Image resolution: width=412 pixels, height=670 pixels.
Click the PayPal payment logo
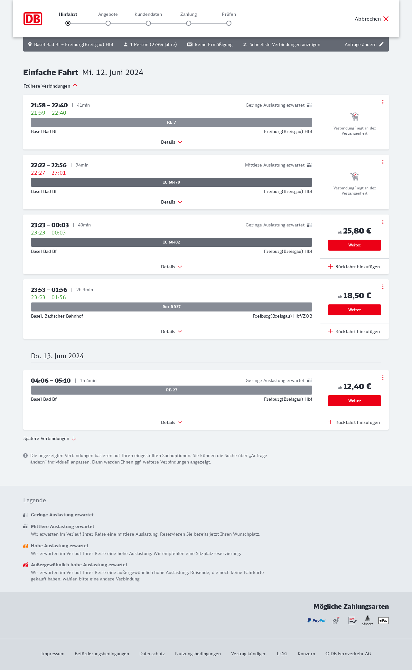pos(316,620)
